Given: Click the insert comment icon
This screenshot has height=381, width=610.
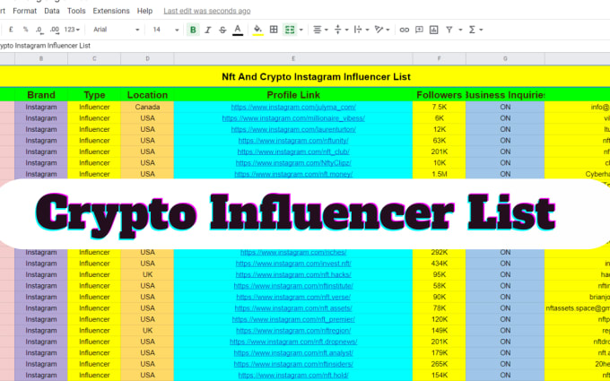Looking at the screenshot, I should coord(419,30).
